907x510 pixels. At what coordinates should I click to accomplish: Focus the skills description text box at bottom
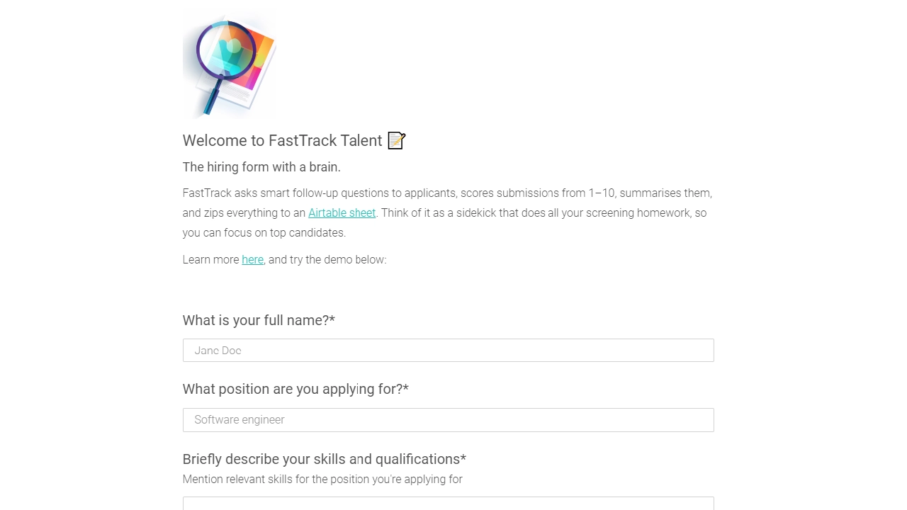click(448, 504)
